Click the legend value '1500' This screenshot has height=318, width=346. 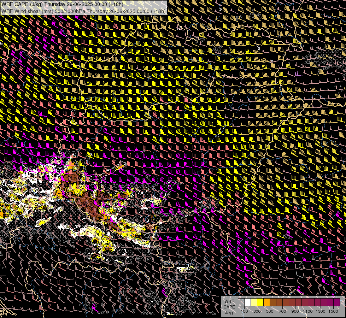click(x=333, y=311)
